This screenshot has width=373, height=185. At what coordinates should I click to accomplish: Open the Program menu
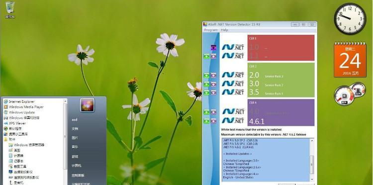pyautogui.click(x=211, y=30)
